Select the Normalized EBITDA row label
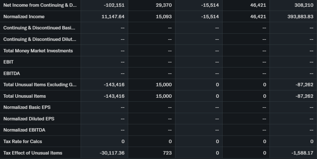 24,130
